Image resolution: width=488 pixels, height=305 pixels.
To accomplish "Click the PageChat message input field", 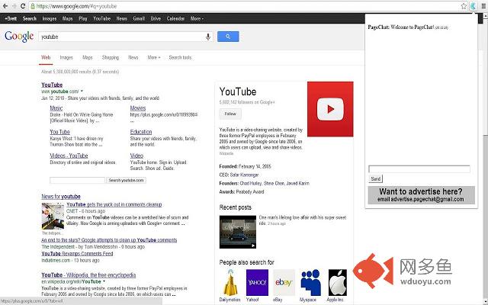I will pos(419,169).
